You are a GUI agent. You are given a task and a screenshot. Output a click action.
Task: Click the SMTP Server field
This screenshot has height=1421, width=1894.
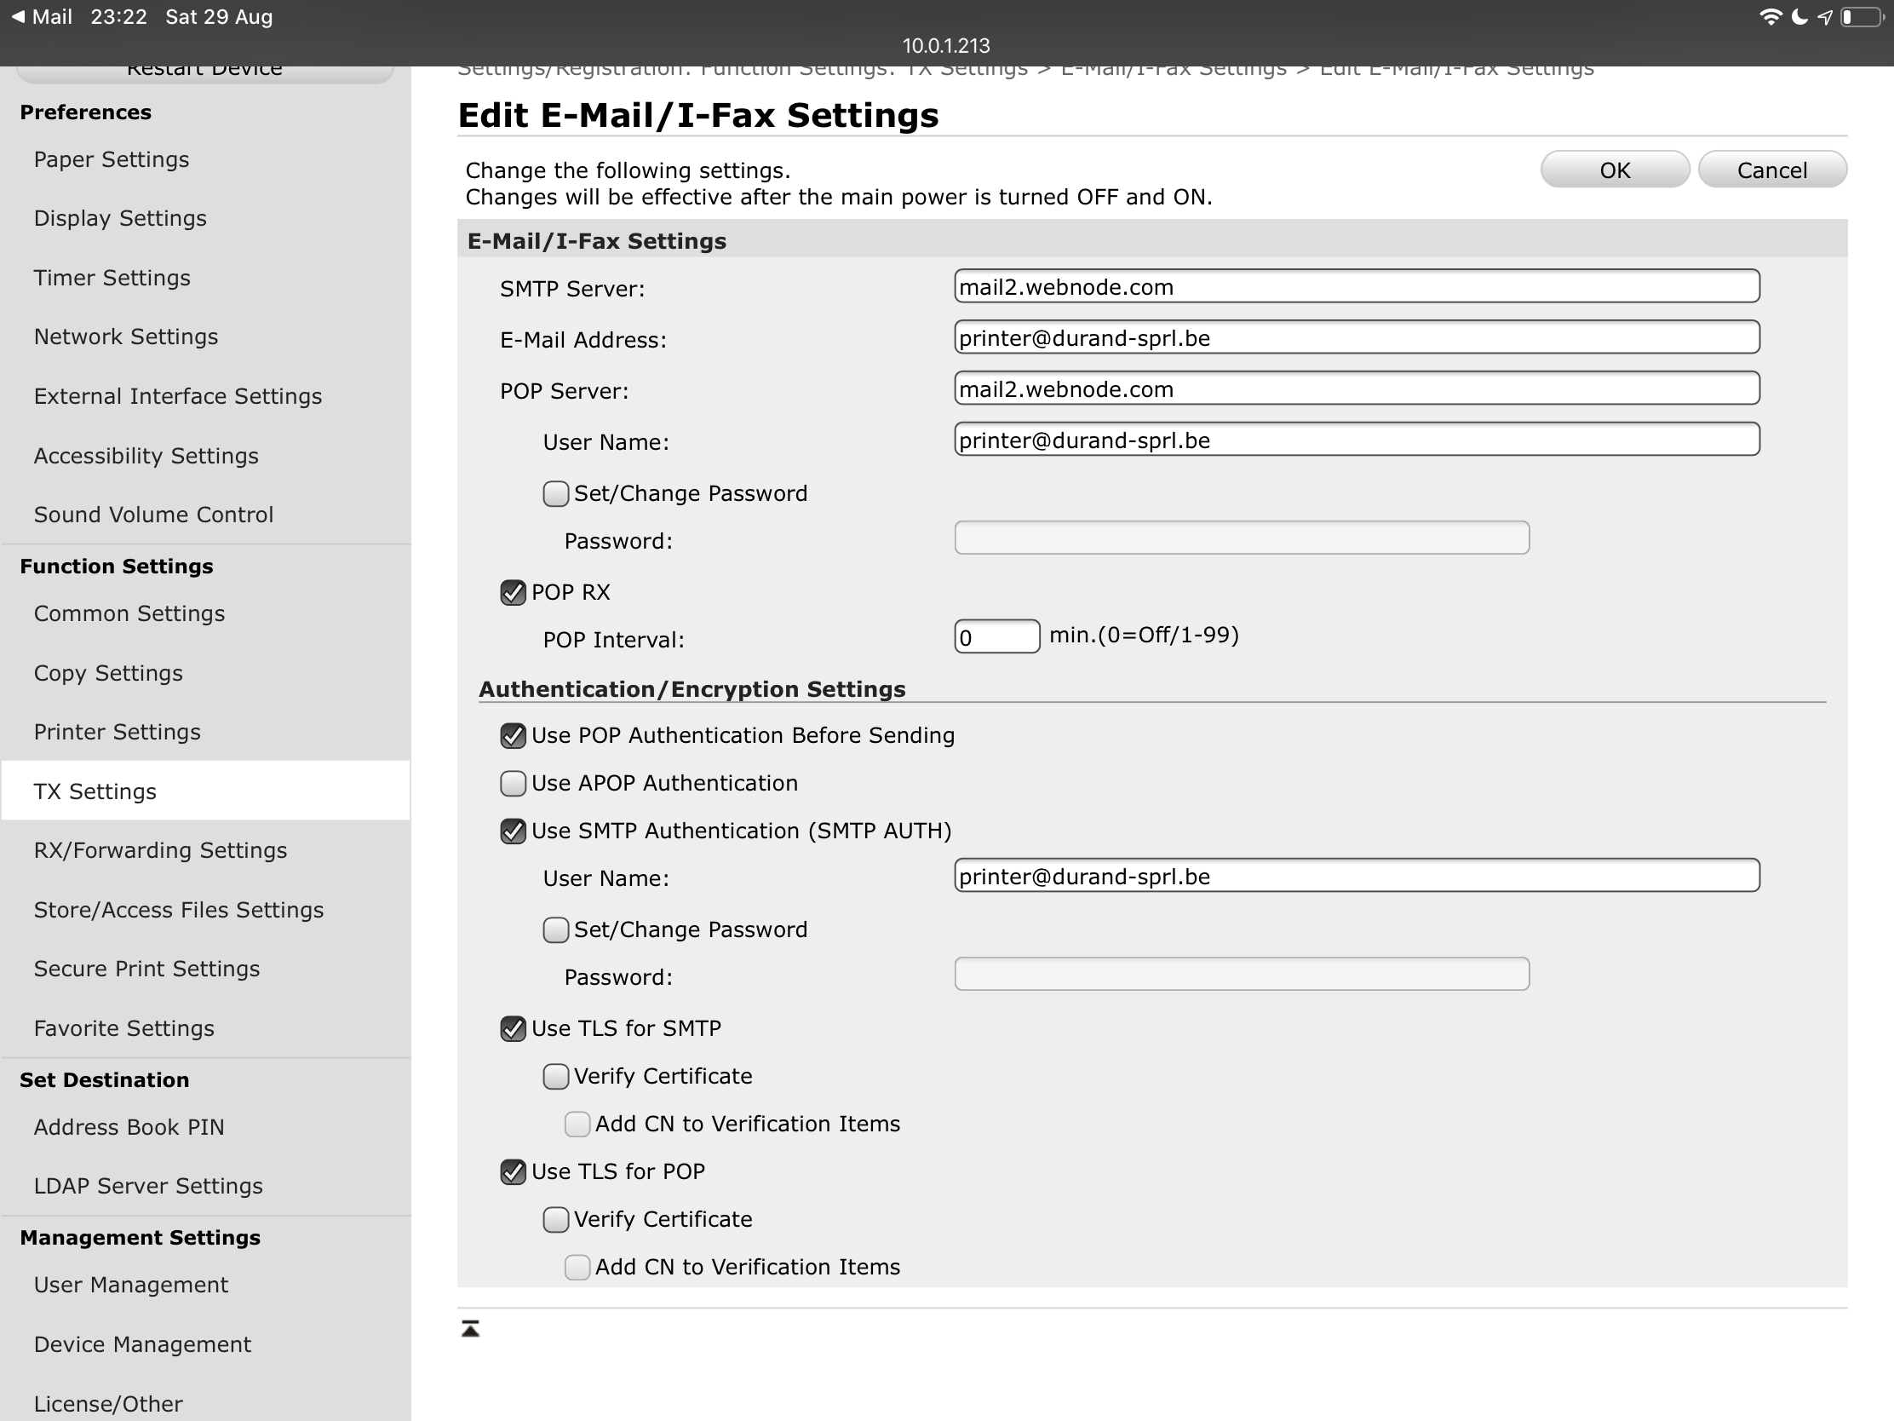point(1357,287)
